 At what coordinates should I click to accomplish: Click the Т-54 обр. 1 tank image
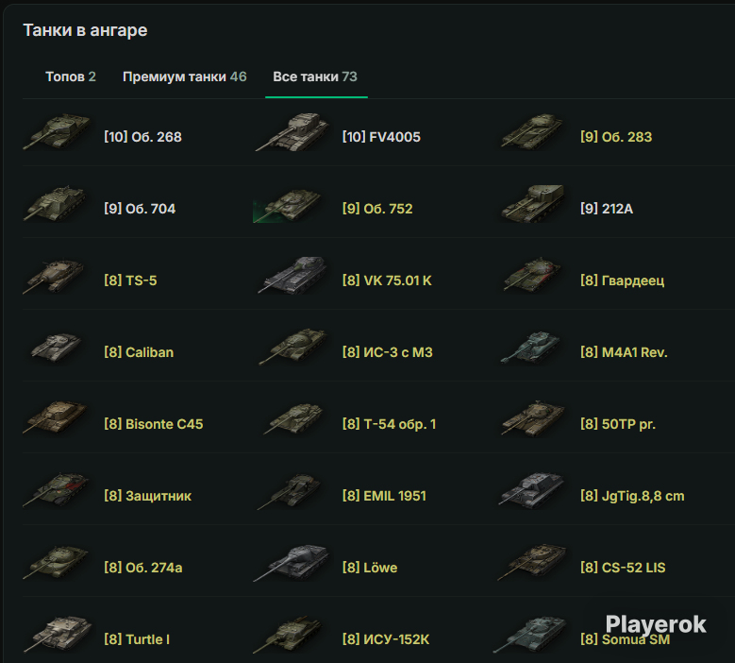[293, 418]
